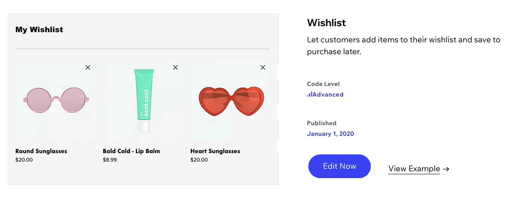Open the green lip balm tube image

tap(144, 100)
